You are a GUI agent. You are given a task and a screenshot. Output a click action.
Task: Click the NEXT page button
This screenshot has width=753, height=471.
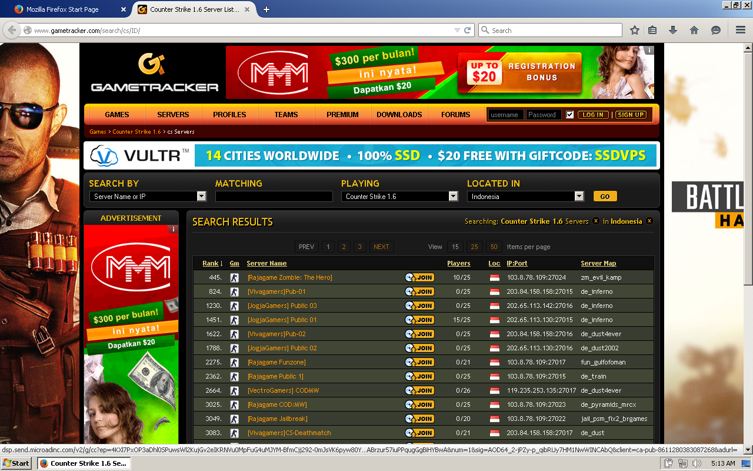click(381, 247)
